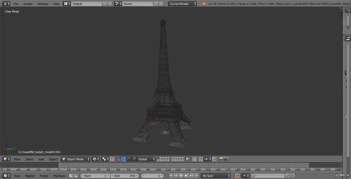Click the End frame field
The width and height of the screenshot is (351, 179).
[x=125, y=176]
